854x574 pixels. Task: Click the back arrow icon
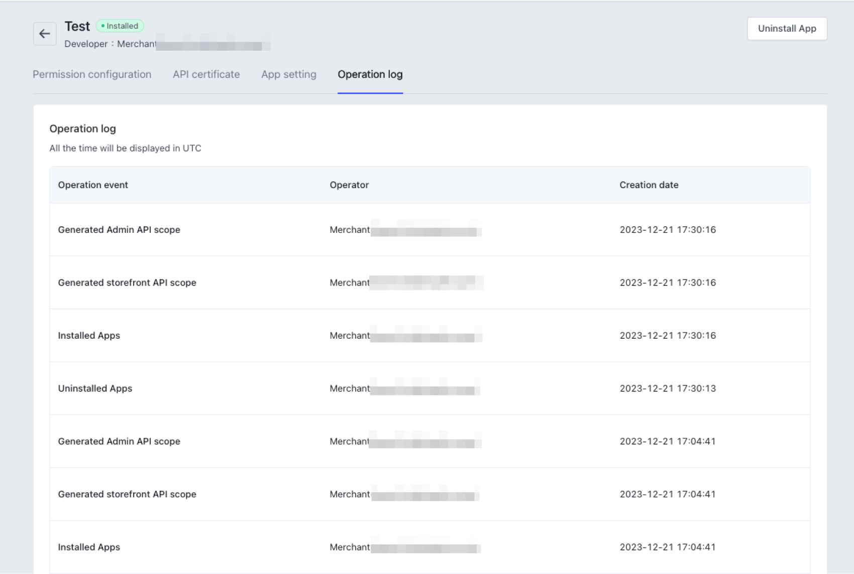click(45, 34)
